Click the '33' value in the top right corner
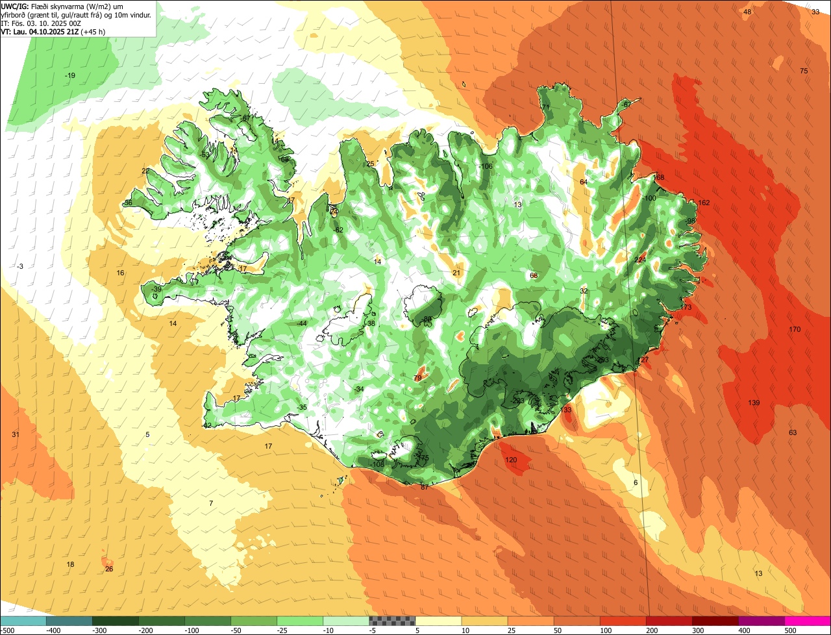The width and height of the screenshot is (831, 635). 815,12
